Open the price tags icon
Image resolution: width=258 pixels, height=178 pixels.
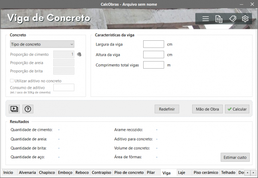pos(232,19)
